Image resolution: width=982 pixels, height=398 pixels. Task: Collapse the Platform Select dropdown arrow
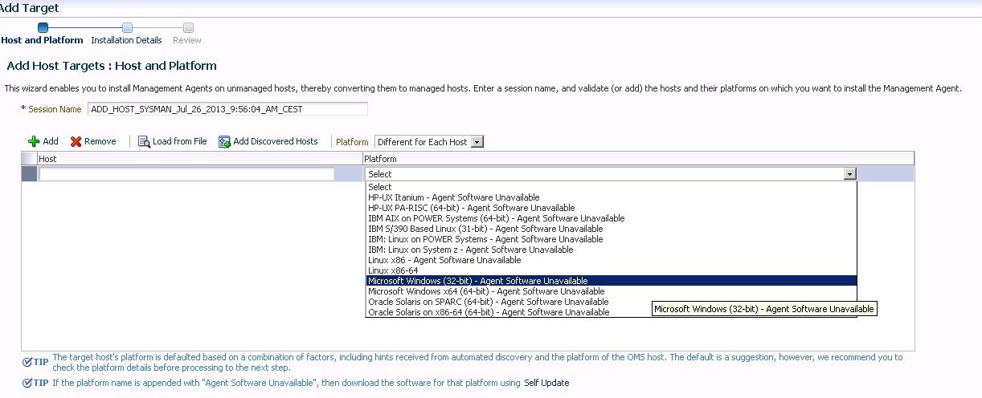pos(849,174)
